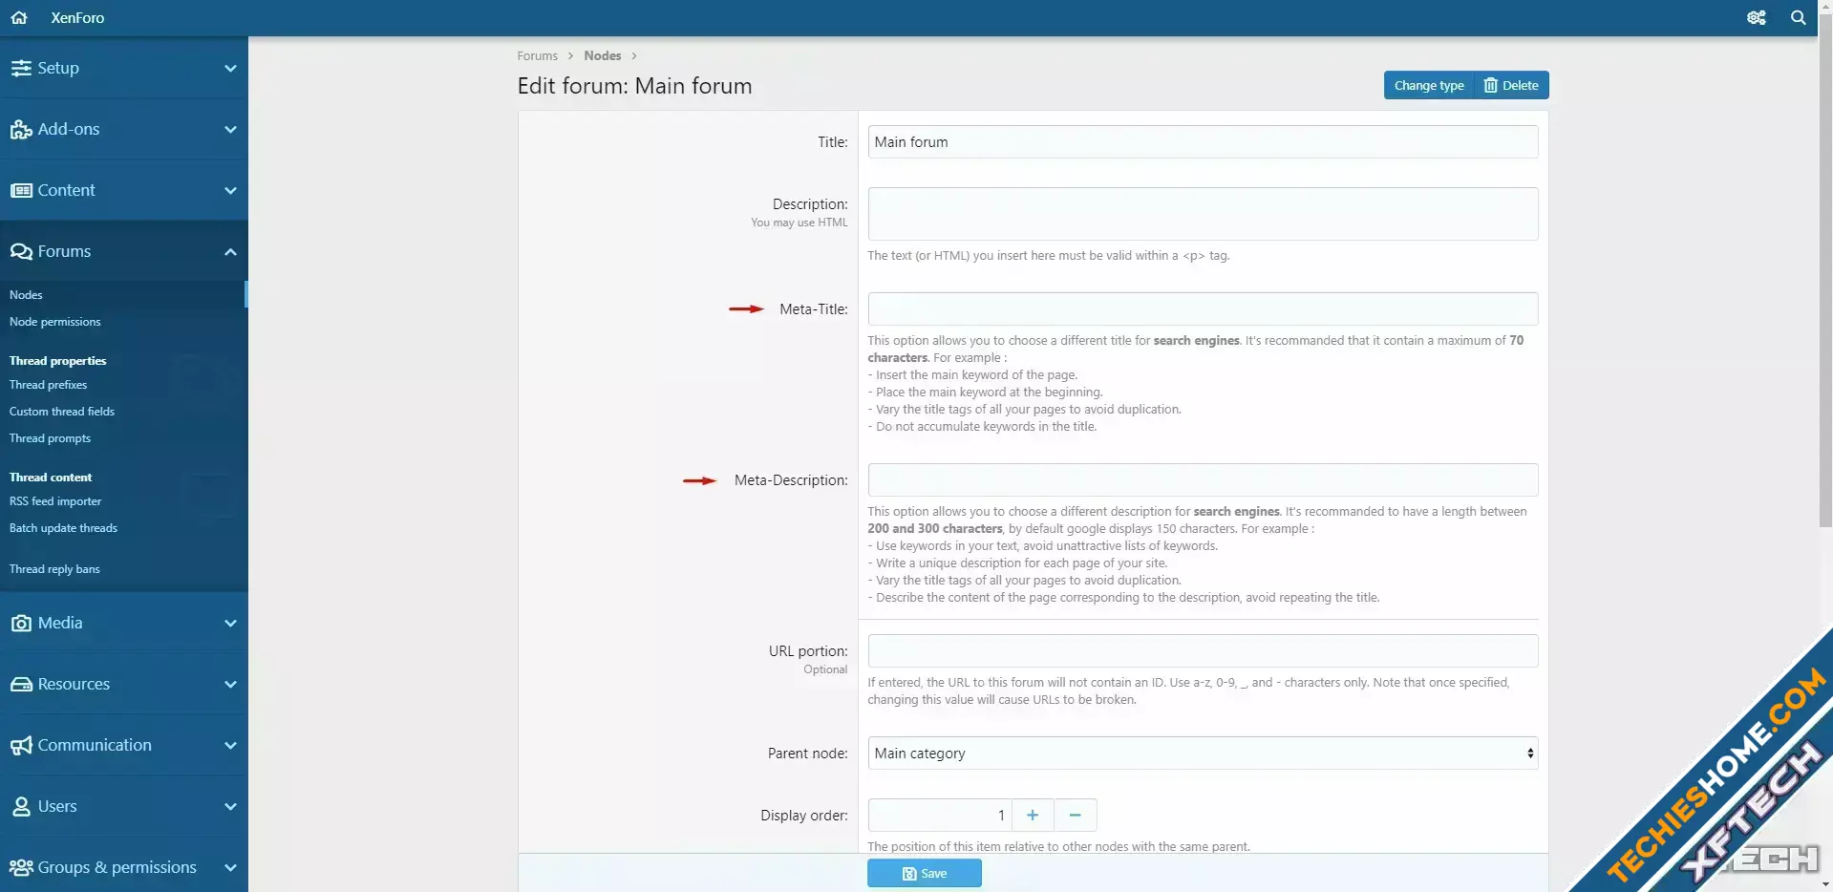Open the search magnifier in header
Viewport: 1833px width, 892px height.
click(x=1798, y=17)
